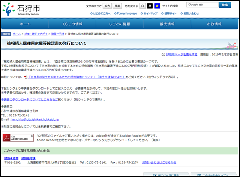The height and width of the screenshot is (177, 240).
Task: Open the はじめての方へ link
Action: pos(100,13)
